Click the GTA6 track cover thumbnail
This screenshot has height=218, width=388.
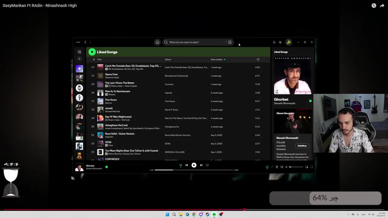pos(100,144)
